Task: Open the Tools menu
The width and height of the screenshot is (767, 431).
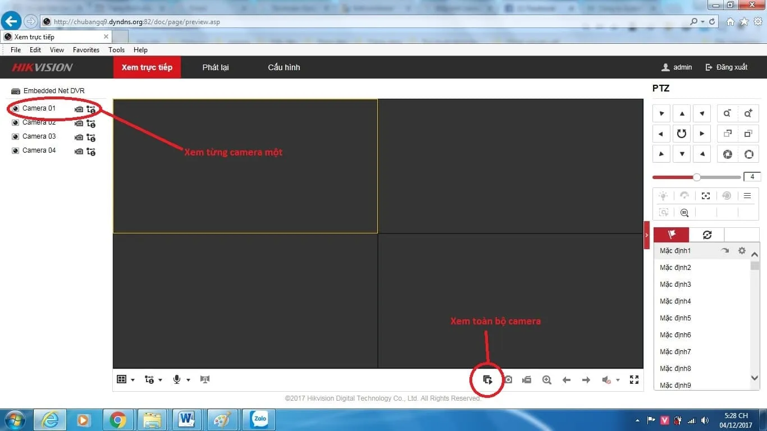Action: (116, 49)
